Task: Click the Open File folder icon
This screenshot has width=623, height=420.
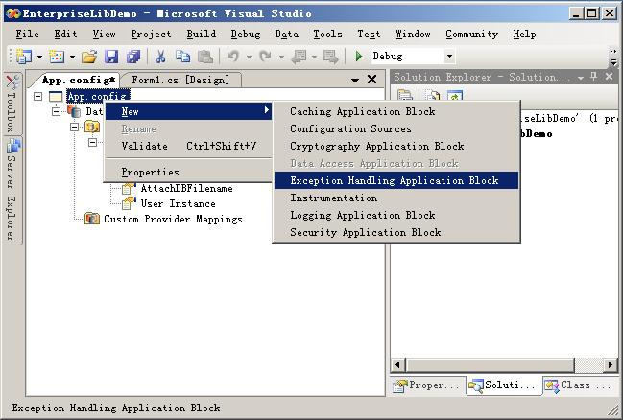Action: click(x=89, y=57)
